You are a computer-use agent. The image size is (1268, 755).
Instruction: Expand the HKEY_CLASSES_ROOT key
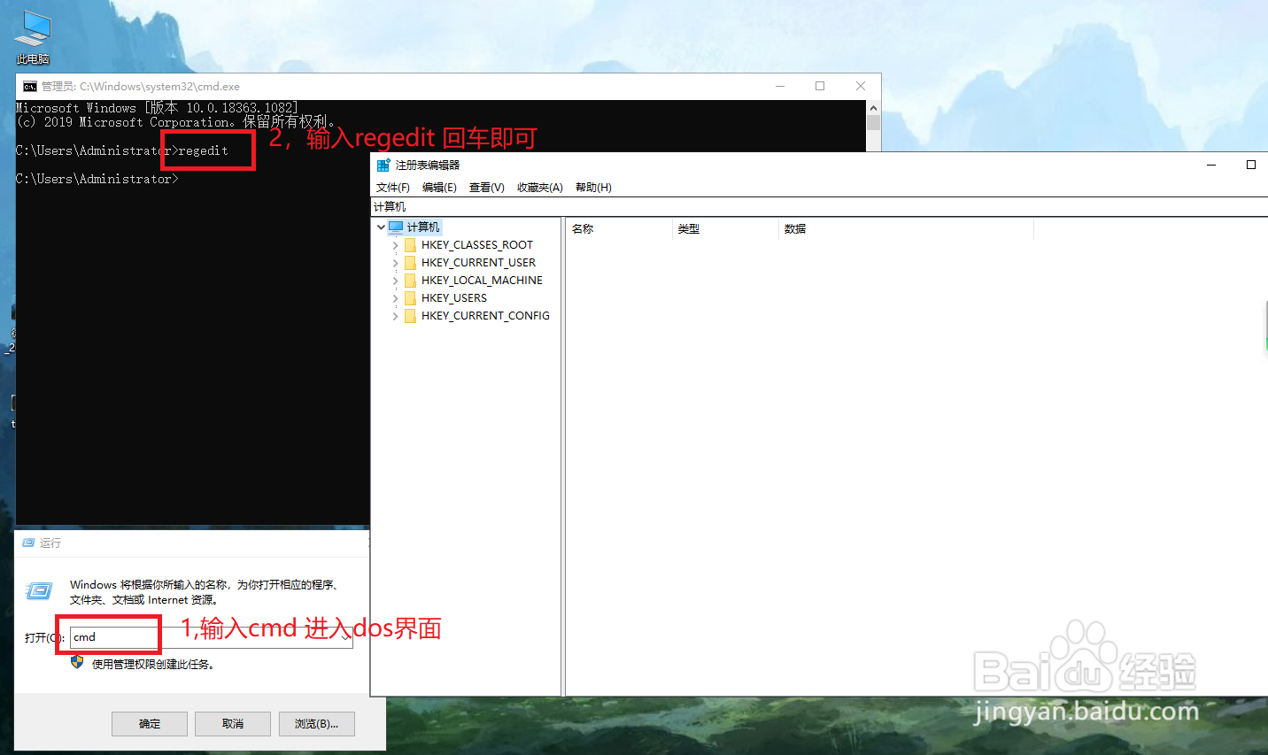coord(395,245)
